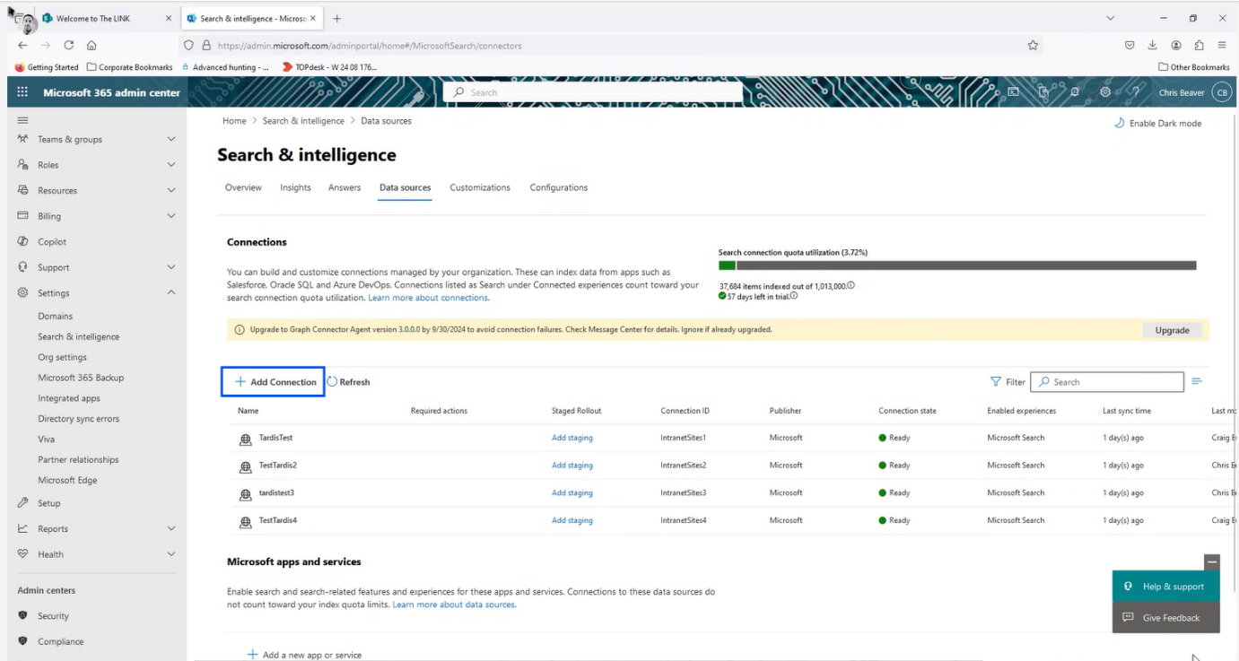This screenshot has width=1239, height=661.
Task: Expand Support in sidebar
Action: pos(171,267)
